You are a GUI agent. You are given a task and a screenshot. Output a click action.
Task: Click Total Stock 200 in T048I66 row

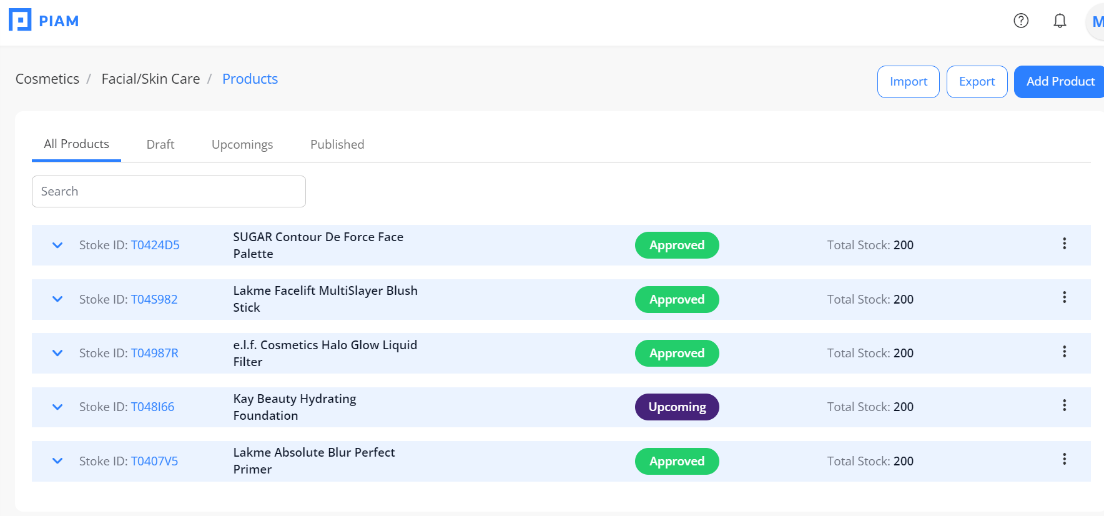click(x=870, y=407)
